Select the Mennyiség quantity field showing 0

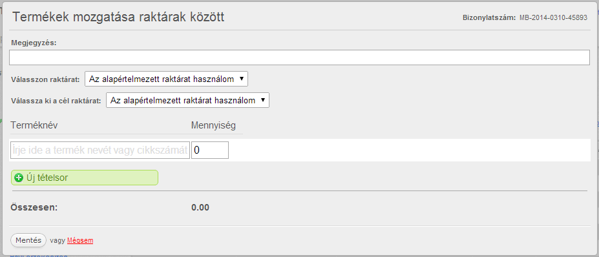click(210, 150)
